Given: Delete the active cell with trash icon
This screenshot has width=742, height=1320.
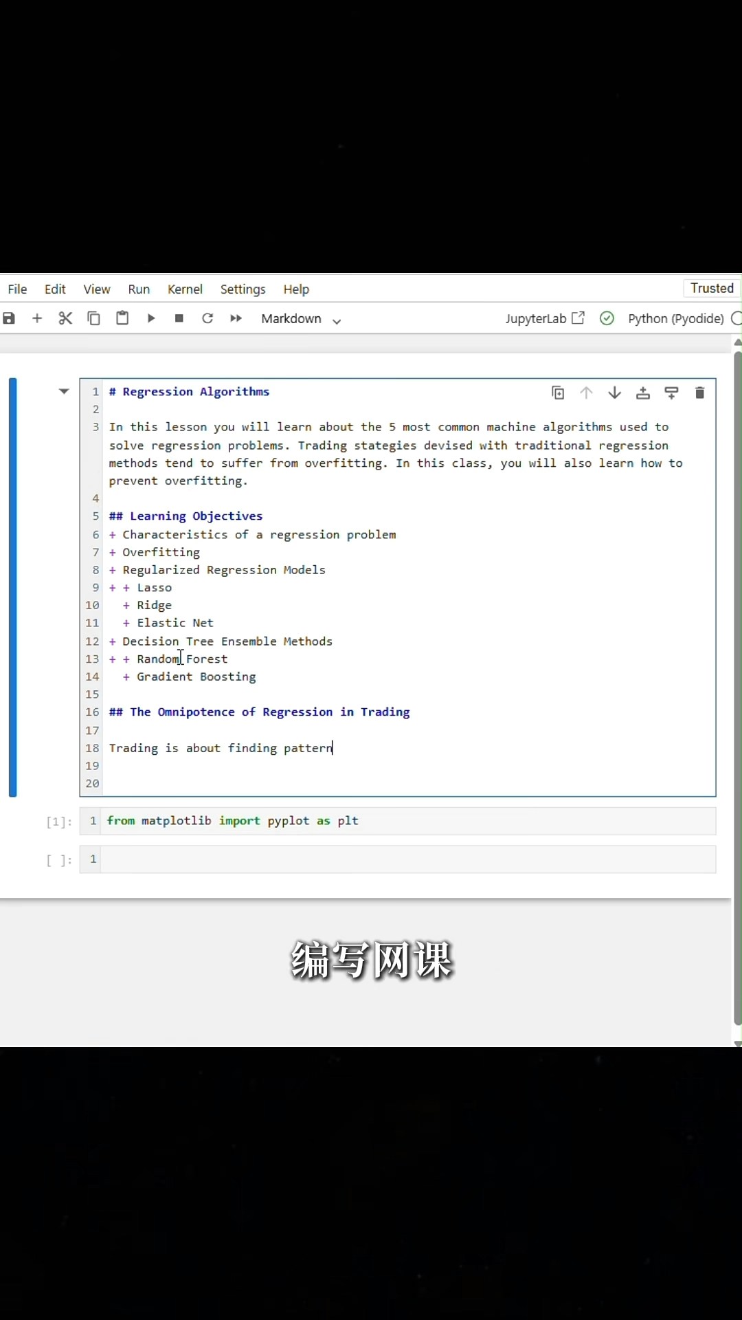Looking at the screenshot, I should coord(699,393).
